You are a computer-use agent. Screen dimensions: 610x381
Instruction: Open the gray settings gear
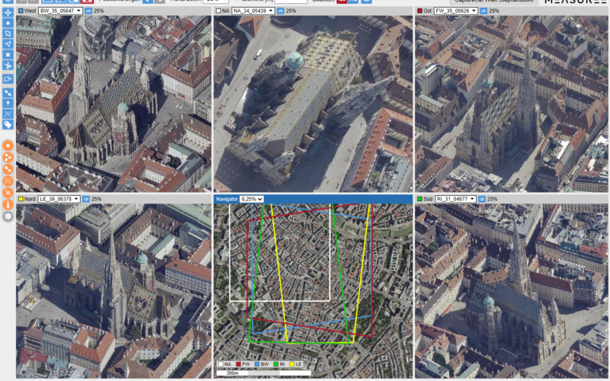click(8, 216)
